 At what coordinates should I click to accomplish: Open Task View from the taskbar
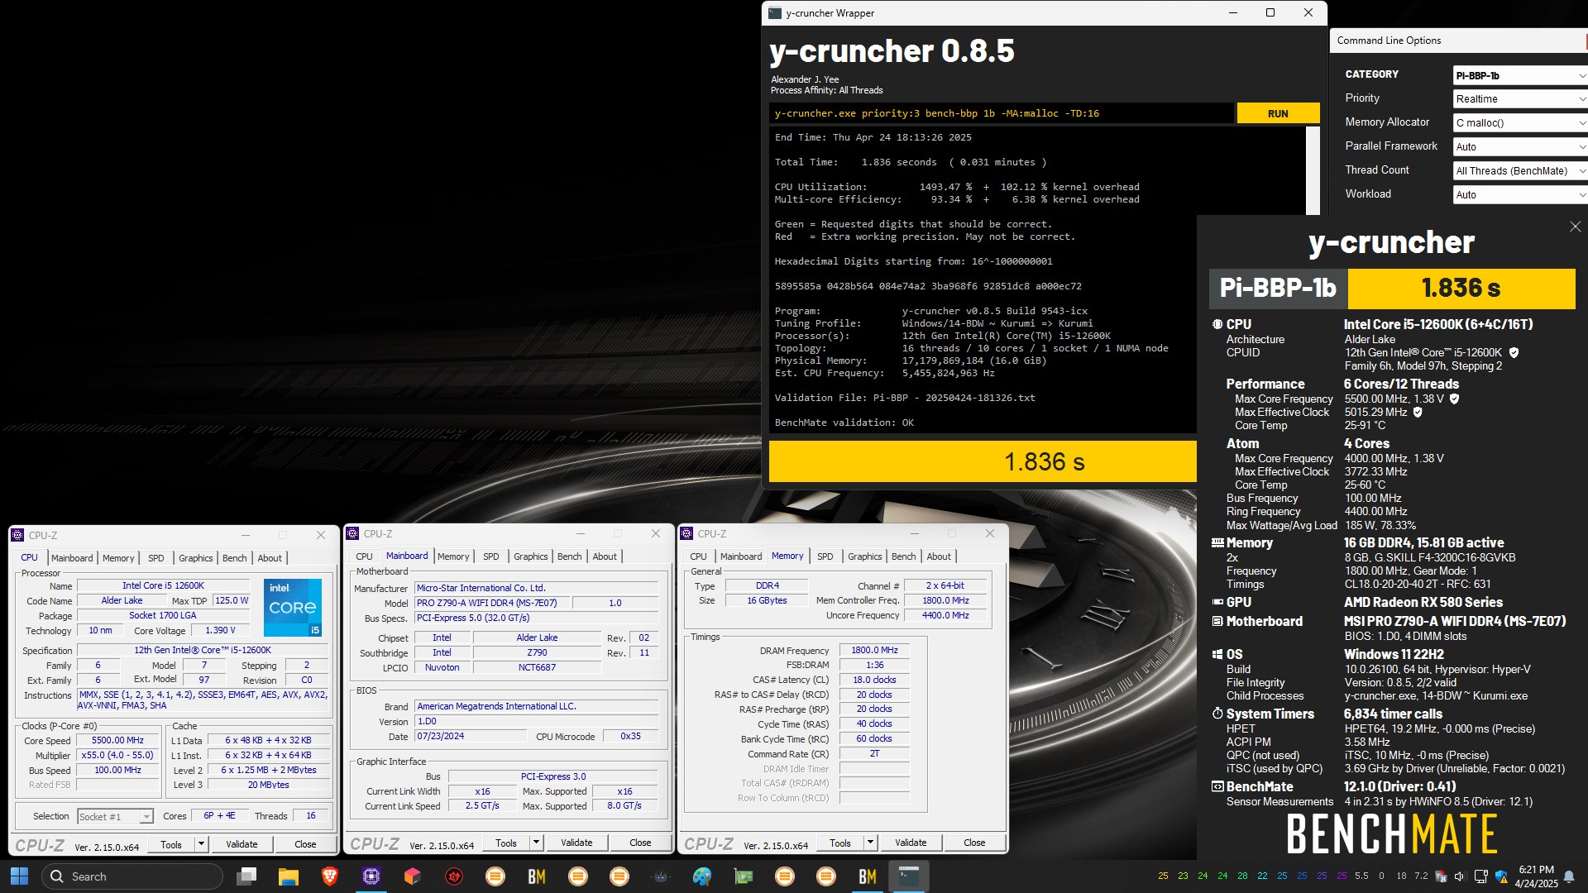click(x=246, y=876)
